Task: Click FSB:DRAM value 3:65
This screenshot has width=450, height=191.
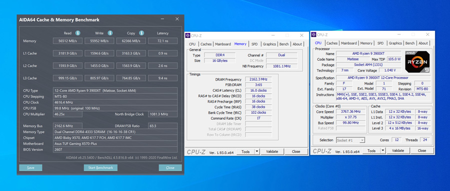Action: (258, 85)
